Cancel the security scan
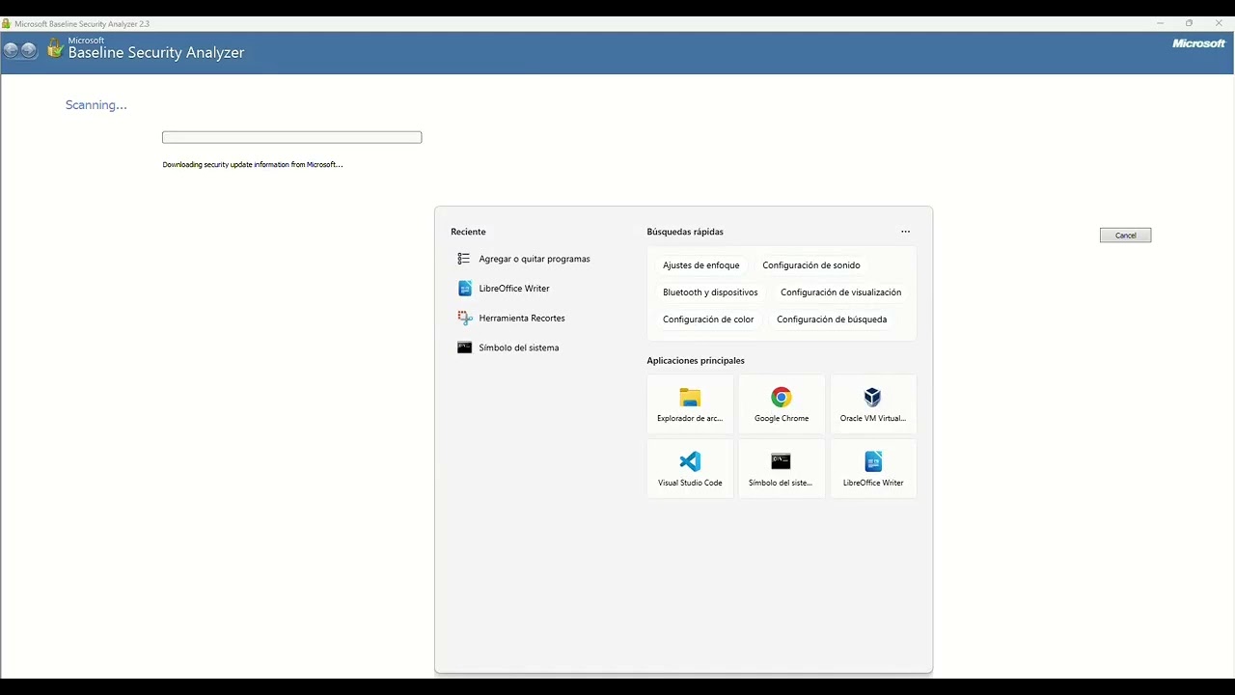This screenshot has height=695, width=1235. point(1125,236)
